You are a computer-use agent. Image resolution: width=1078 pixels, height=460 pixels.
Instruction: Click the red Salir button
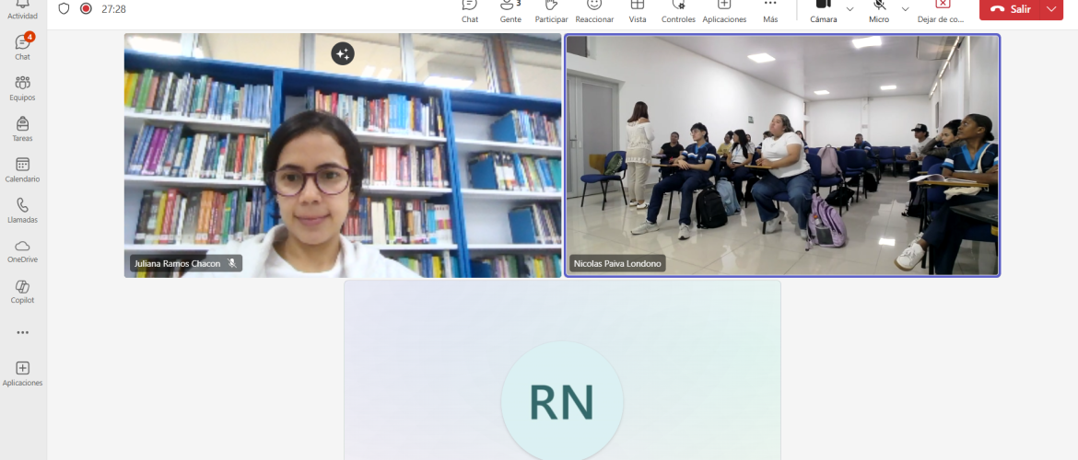(1011, 8)
